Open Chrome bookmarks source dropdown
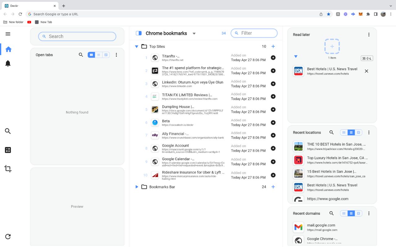 tap(194, 34)
